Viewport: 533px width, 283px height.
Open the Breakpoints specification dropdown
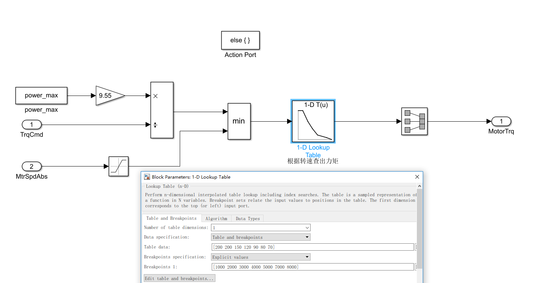pyautogui.click(x=261, y=257)
